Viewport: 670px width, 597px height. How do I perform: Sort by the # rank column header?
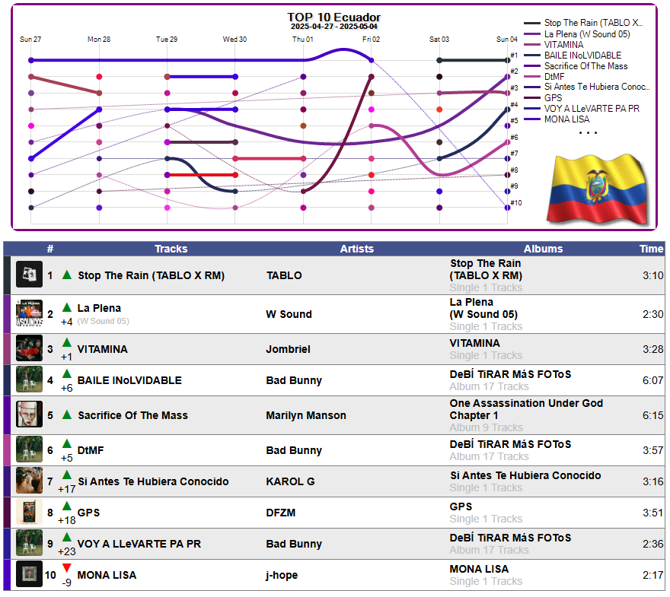coord(50,249)
